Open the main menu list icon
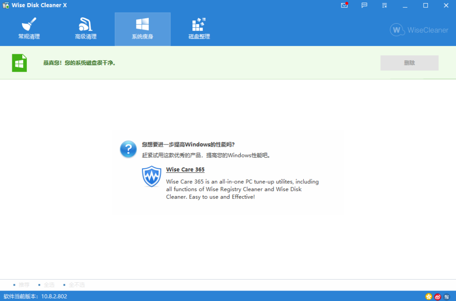Viewport: 456px width, 301px height. coord(384,5)
